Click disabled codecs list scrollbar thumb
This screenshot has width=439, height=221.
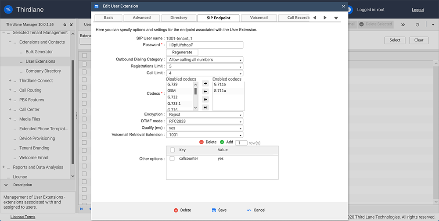tap(195, 91)
